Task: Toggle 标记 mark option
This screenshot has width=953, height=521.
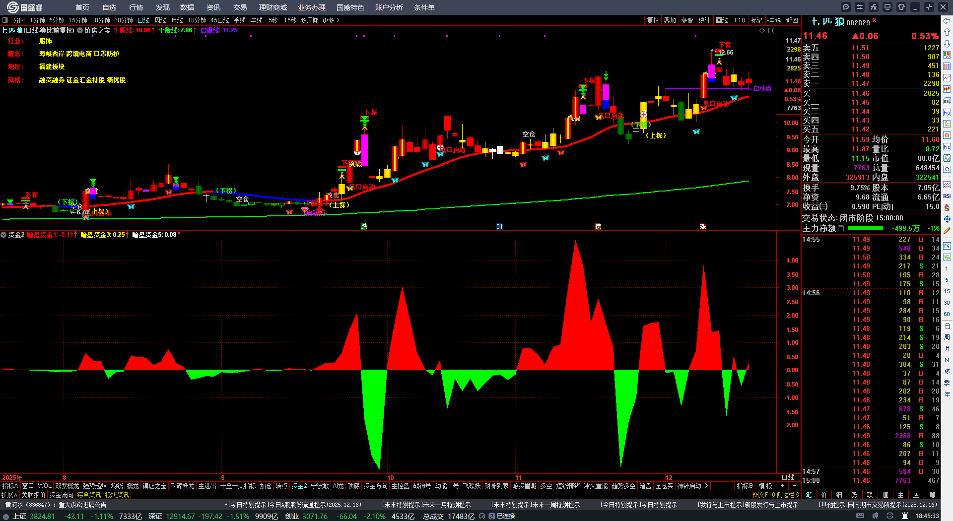Action: coord(756,20)
